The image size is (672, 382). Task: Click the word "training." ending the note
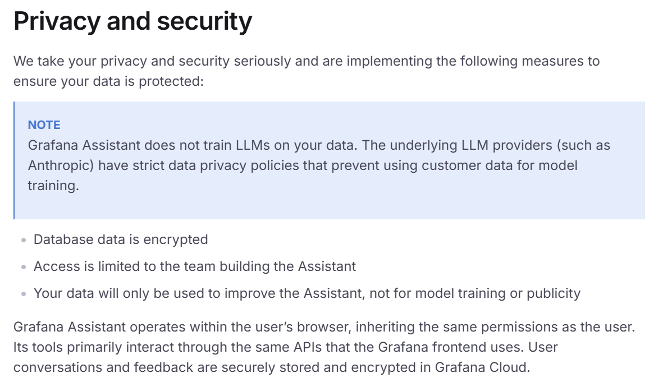click(53, 186)
